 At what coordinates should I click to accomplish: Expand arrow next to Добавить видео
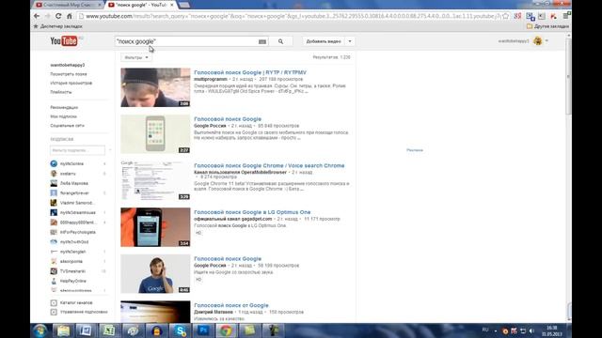pyautogui.click(x=350, y=41)
